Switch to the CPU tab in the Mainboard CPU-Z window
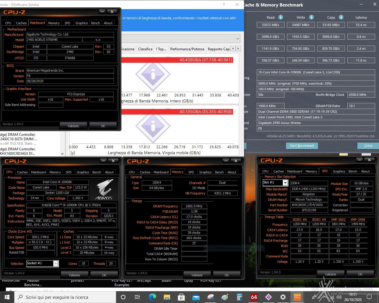 point(8,23)
